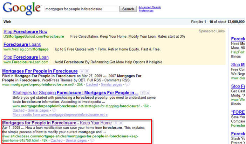The height and width of the screenshot is (144, 246).
Task: Open Cached link for the 16k result
Action: [19, 110]
